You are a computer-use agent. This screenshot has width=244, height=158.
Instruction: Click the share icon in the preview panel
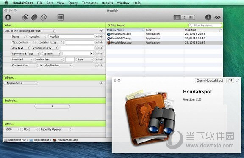[230, 81]
